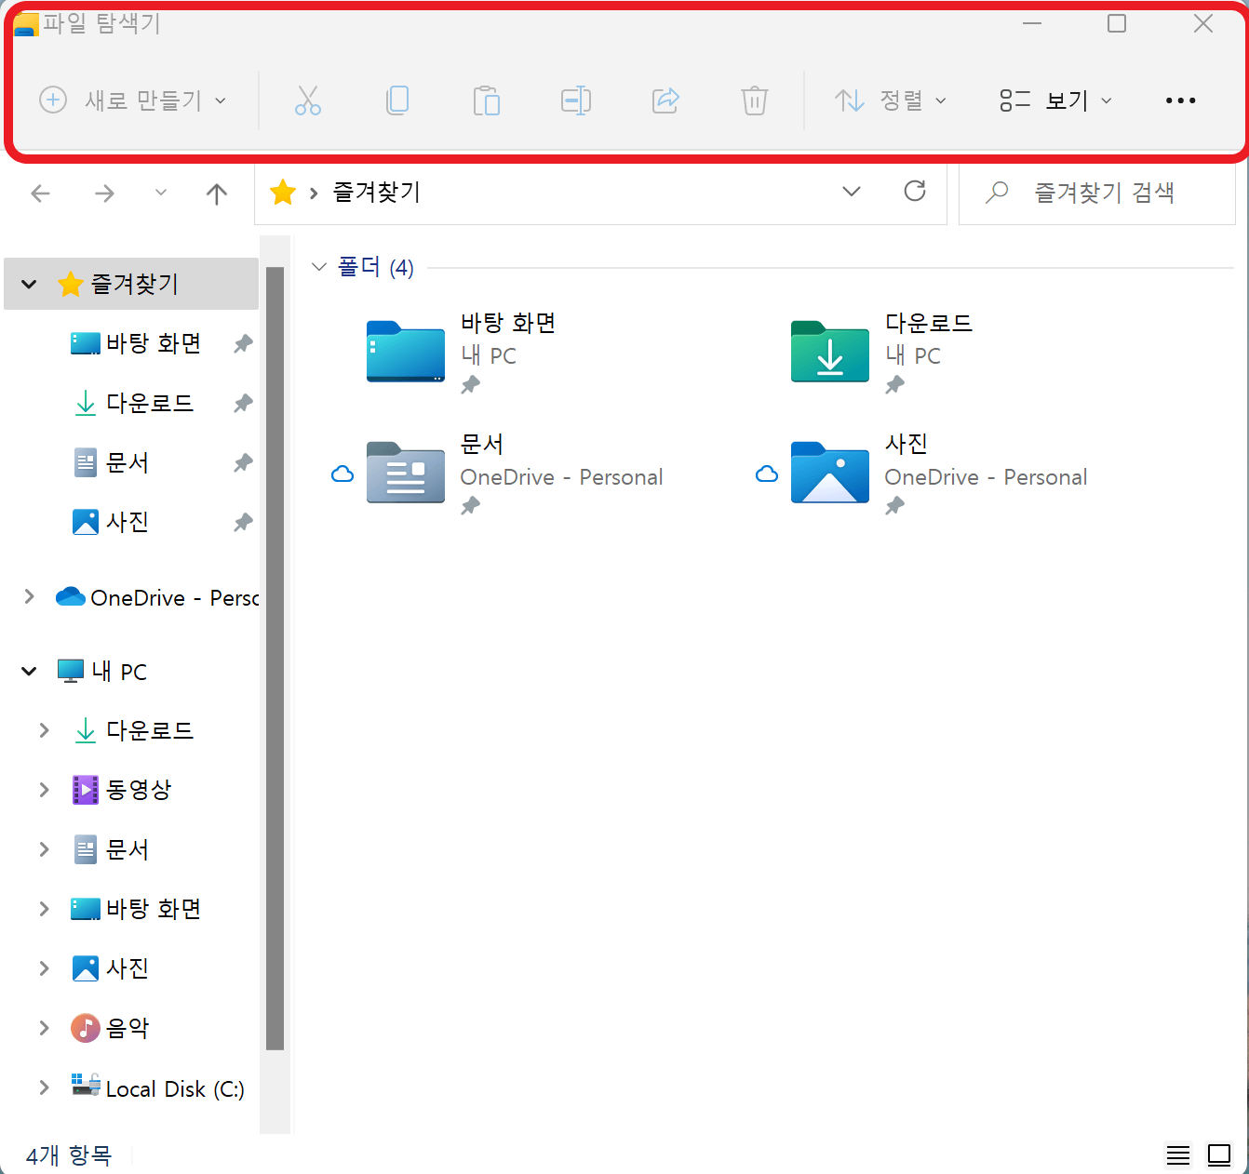Expand 동영상 under 내 PC

pyautogui.click(x=44, y=791)
